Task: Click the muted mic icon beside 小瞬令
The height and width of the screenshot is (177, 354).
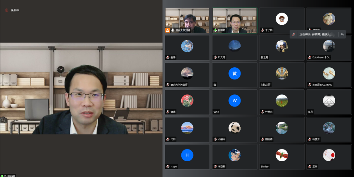Action: (215, 139)
